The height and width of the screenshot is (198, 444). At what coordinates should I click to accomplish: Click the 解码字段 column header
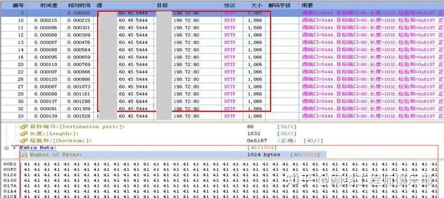282,5
